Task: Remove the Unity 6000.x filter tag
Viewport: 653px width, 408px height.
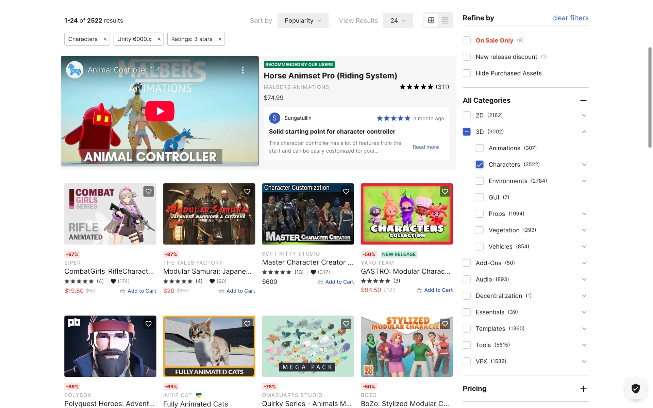Action: point(159,39)
